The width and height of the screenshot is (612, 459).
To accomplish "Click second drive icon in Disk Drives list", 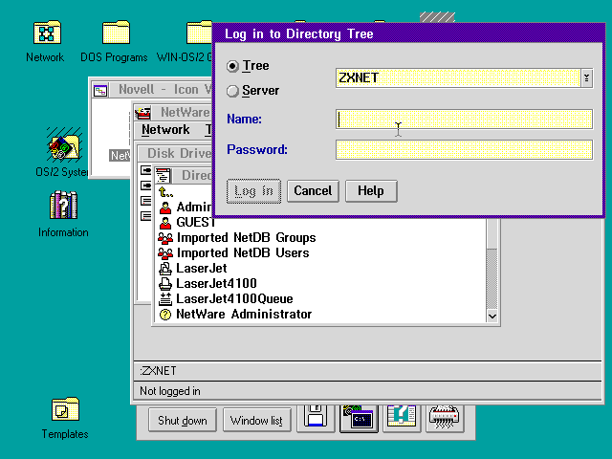I will coord(146,185).
